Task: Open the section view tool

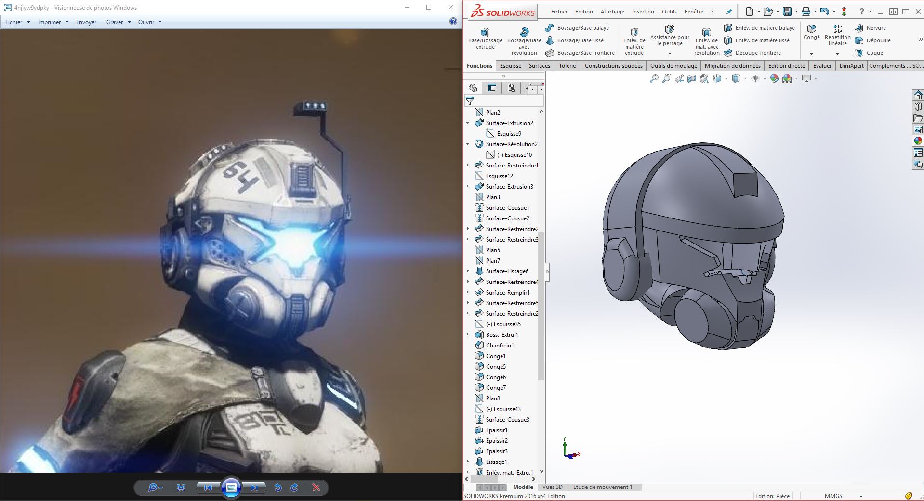Action: coord(692,78)
